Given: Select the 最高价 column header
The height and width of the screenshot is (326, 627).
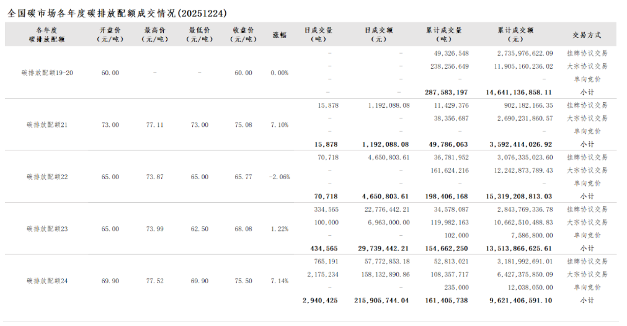Looking at the screenshot, I should click(154, 34).
